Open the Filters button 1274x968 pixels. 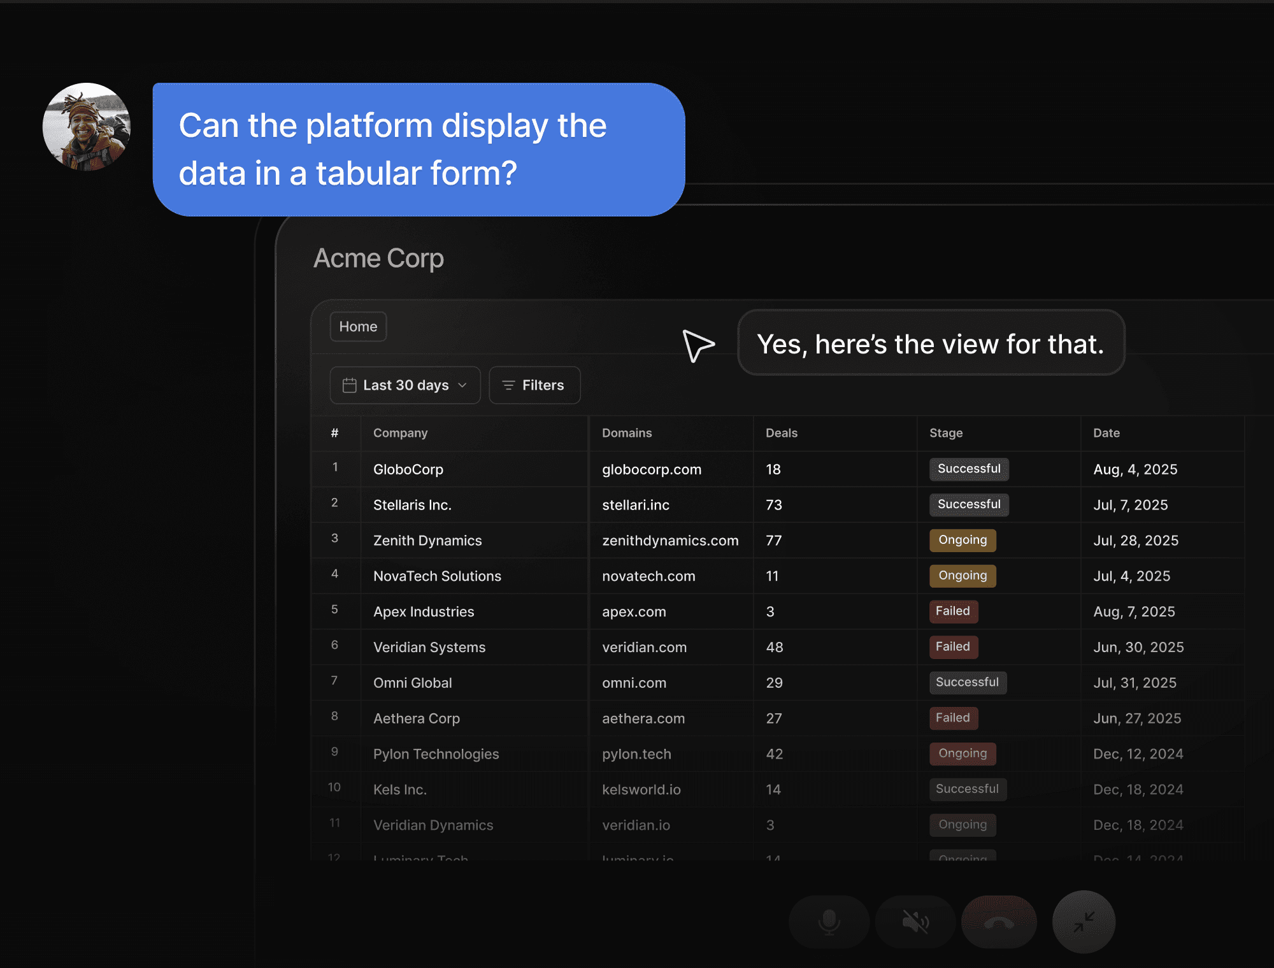coord(534,385)
